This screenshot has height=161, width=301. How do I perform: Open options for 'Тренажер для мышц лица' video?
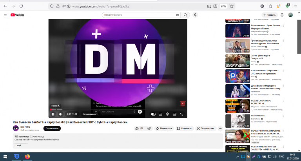[283, 41]
